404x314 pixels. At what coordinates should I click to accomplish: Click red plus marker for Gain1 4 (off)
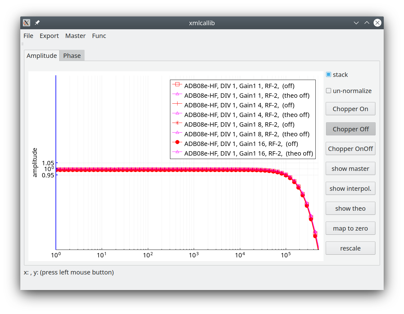(177, 104)
